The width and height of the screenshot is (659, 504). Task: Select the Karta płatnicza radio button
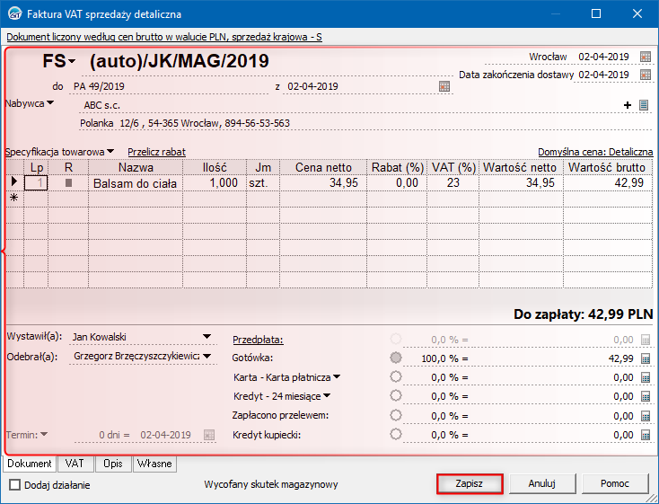click(395, 377)
